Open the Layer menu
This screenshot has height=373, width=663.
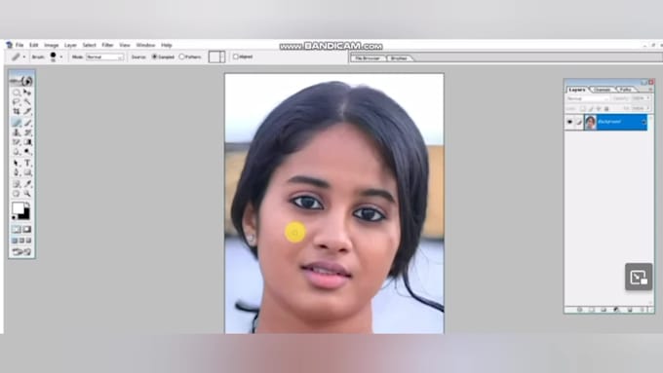click(x=70, y=45)
